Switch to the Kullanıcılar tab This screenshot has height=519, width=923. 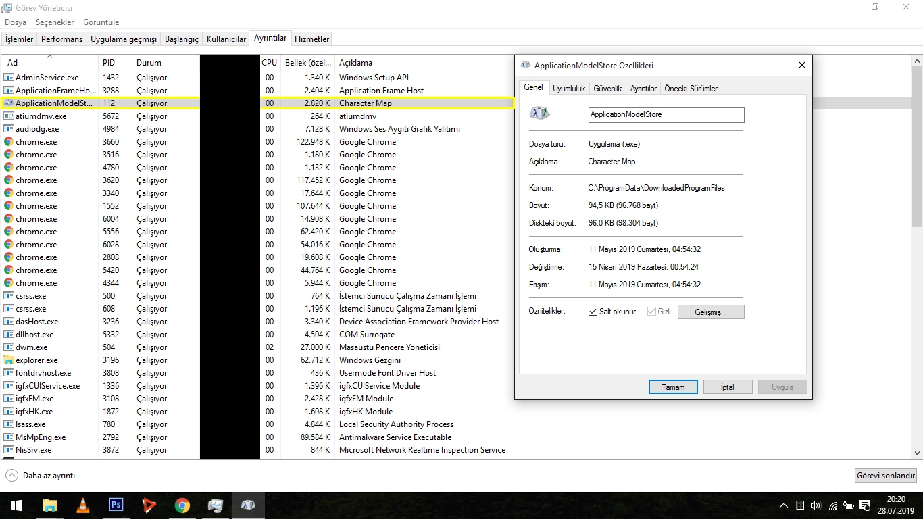click(226, 39)
